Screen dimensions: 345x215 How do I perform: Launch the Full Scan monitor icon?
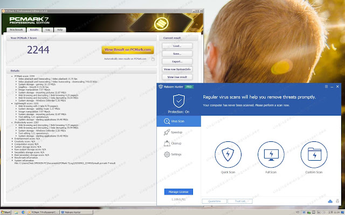pyautogui.click(x=271, y=155)
